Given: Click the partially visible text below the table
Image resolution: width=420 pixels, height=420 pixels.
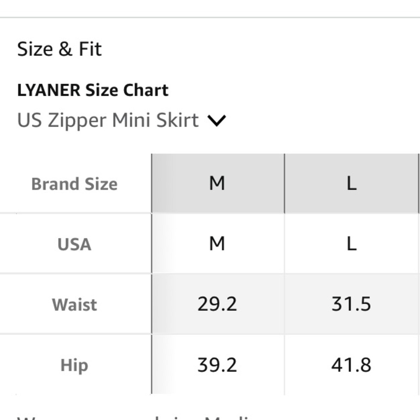Looking at the screenshot, I should click(134, 418).
